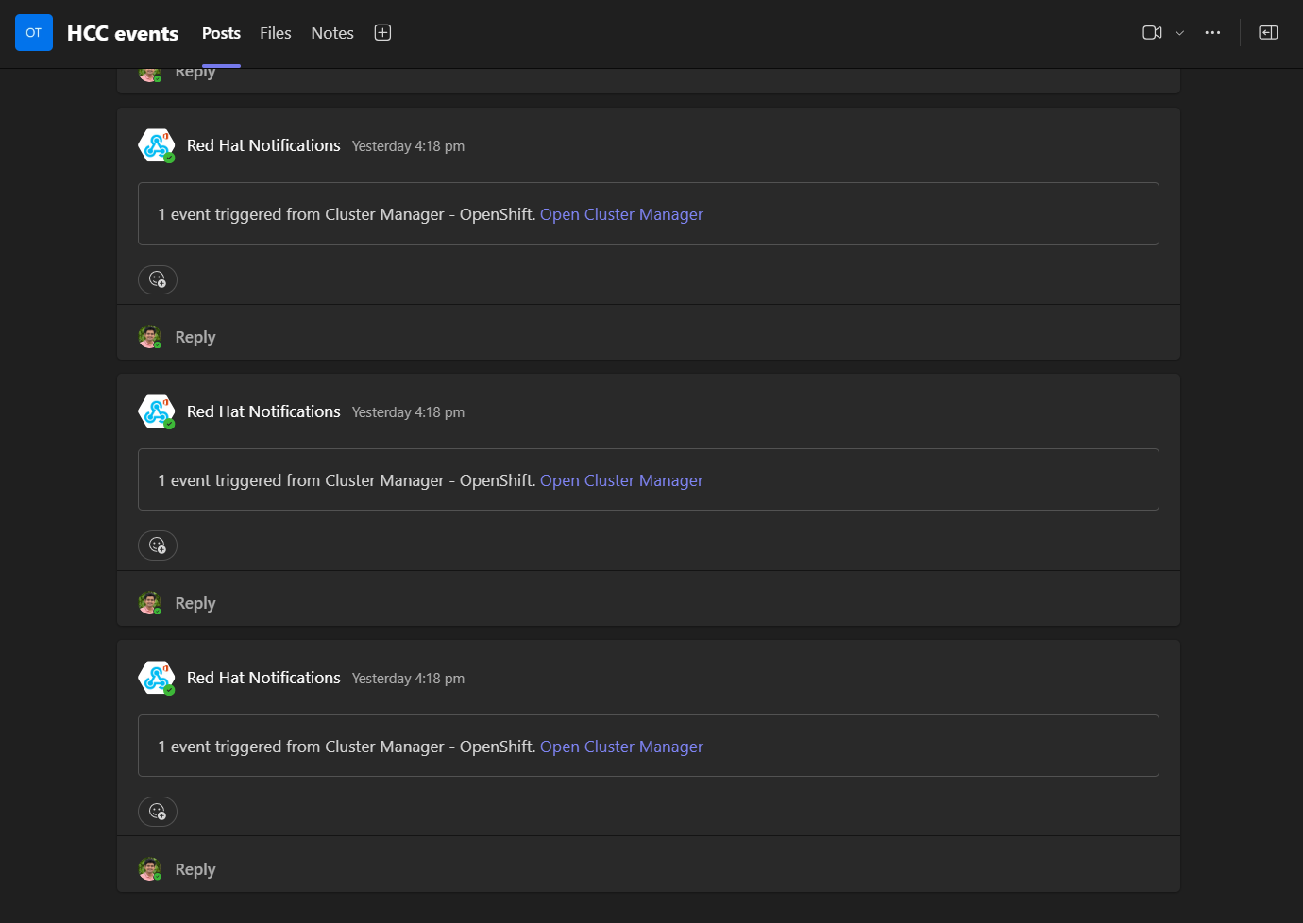Click Red Hat Notifications avatar in first post
The image size is (1303, 923).
click(x=157, y=145)
